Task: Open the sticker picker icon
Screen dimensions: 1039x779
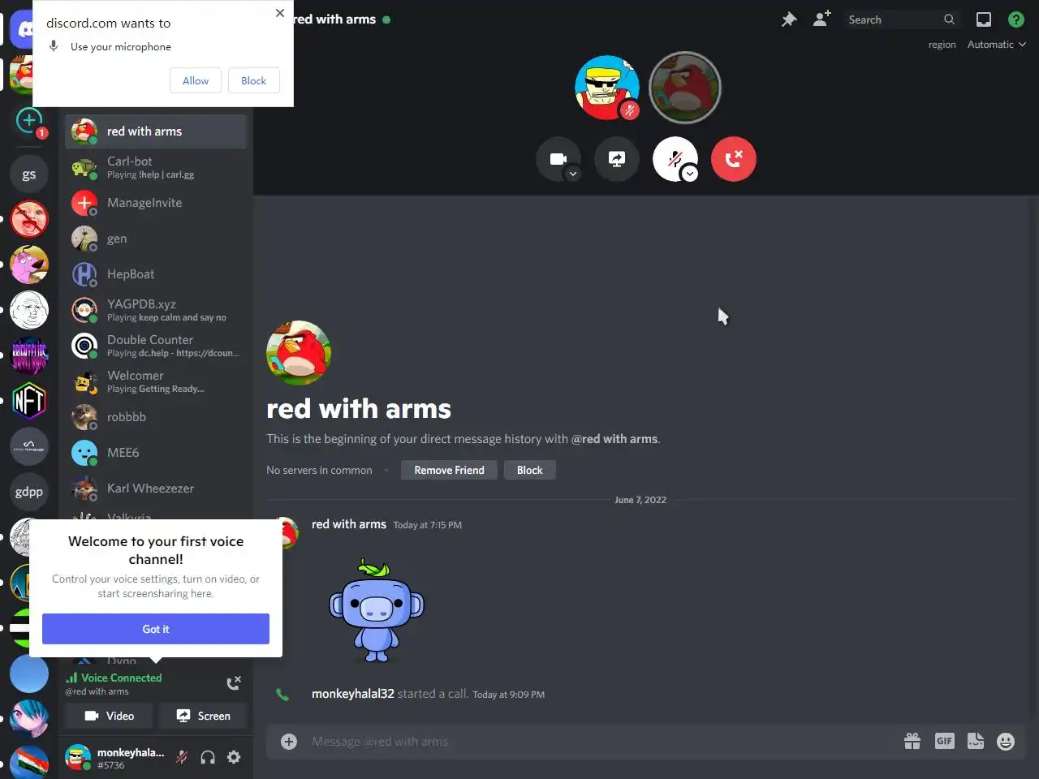Action: point(976,741)
